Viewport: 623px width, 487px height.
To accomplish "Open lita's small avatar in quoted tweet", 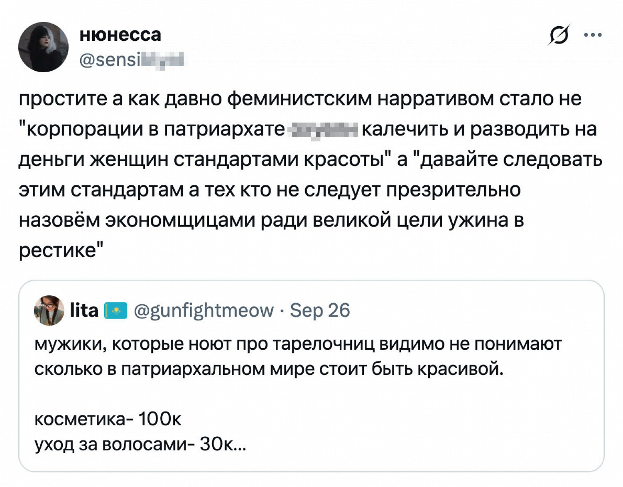I will pyautogui.click(x=49, y=310).
